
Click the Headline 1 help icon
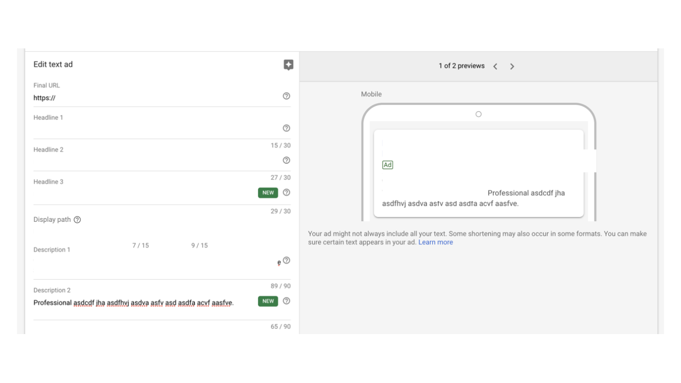click(x=286, y=128)
